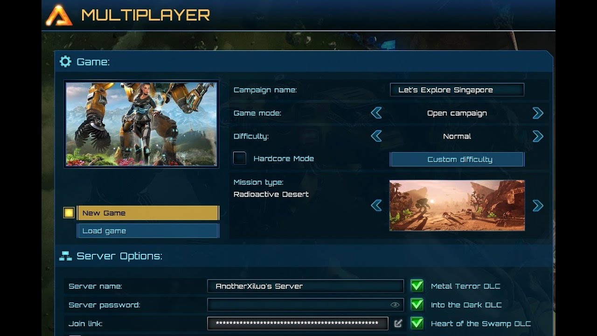
Task: Click the Into the Dark DLC label
Action: [x=466, y=305]
